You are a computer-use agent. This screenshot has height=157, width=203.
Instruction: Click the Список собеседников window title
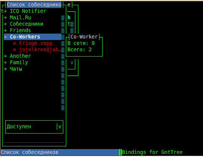(34, 5)
